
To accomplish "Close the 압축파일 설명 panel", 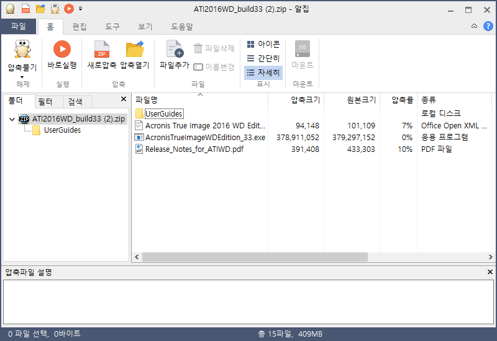I will point(490,272).
